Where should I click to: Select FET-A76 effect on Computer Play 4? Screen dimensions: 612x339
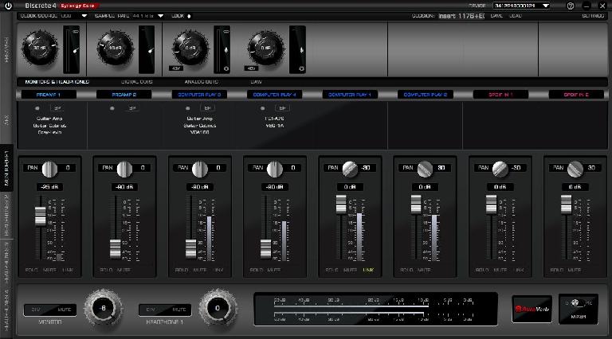pos(274,119)
